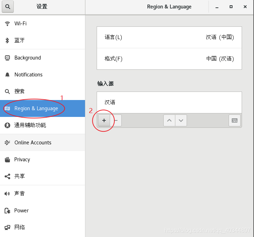
Task: Show keyboard layout preview
Action: (x=235, y=120)
